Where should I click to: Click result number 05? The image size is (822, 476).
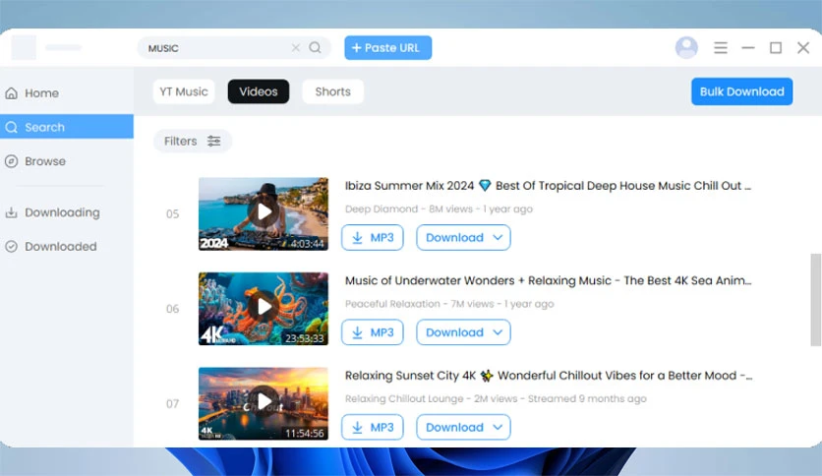pos(172,213)
